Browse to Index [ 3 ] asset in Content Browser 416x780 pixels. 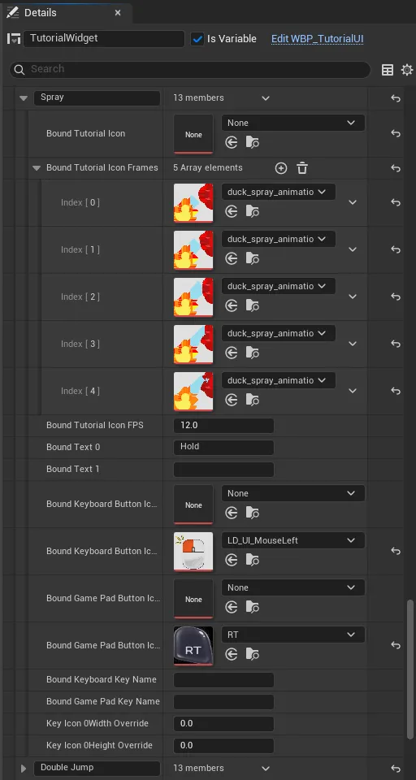(x=253, y=353)
